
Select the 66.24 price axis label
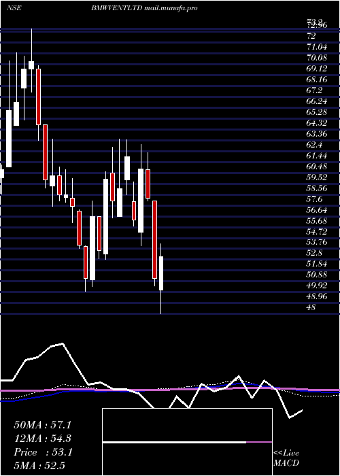point(317,101)
